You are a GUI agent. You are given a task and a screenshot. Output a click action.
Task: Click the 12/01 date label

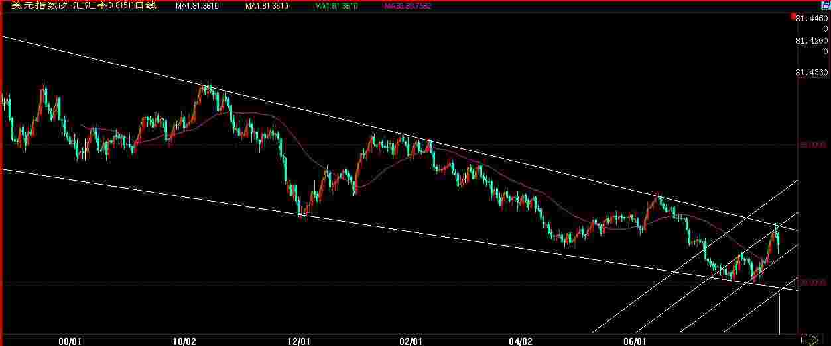[299, 341]
